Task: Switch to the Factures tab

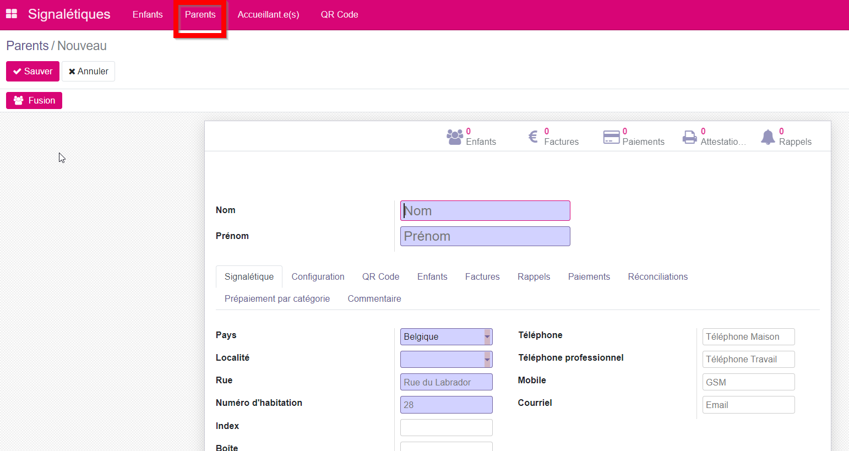Action: coord(482,276)
